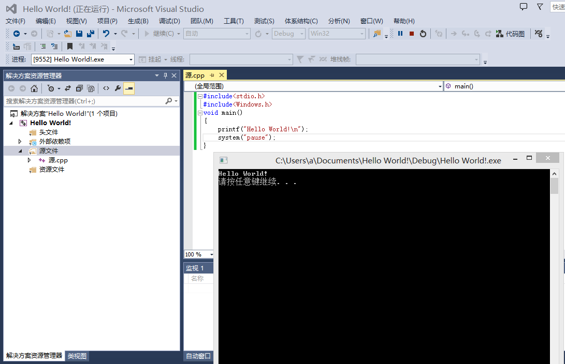Go to Home in Solution Explorer toolbar
This screenshot has height=364, width=565.
coord(34,88)
